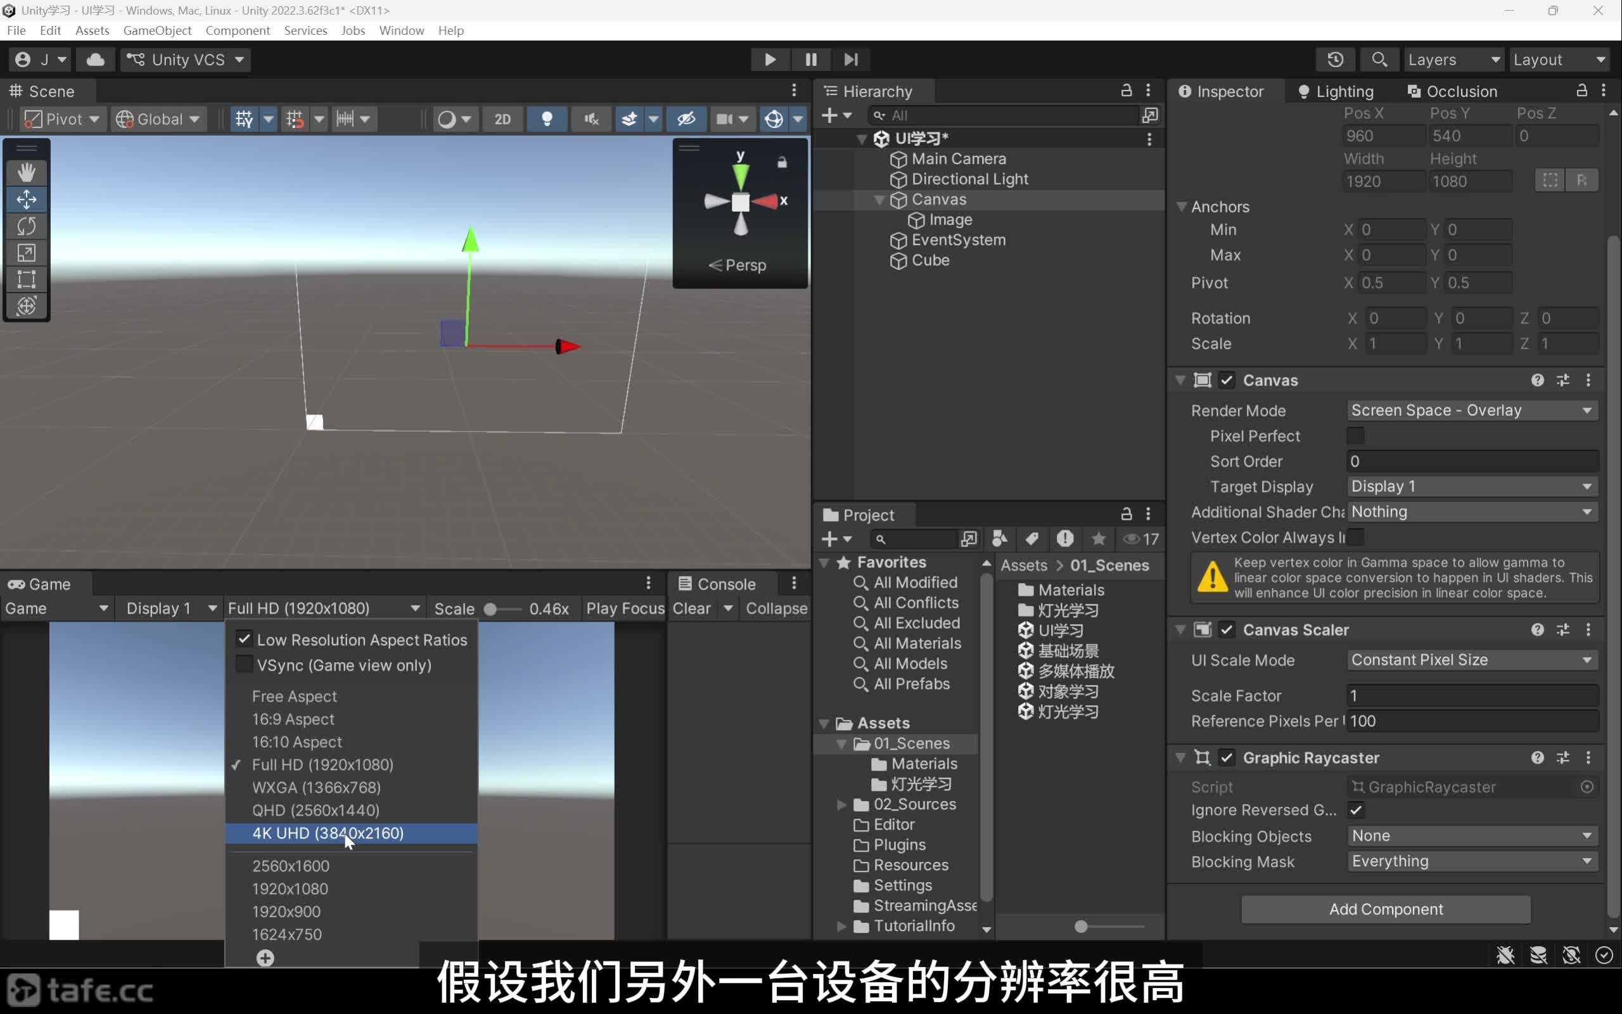Viewport: 1622px width, 1014px height.
Task: Open Canvas Scaler preset settings icon
Action: point(1563,630)
